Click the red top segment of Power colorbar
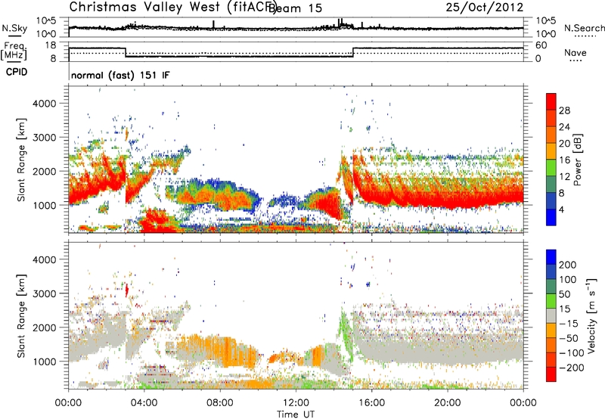This screenshot has height=419, width=605. click(551, 101)
